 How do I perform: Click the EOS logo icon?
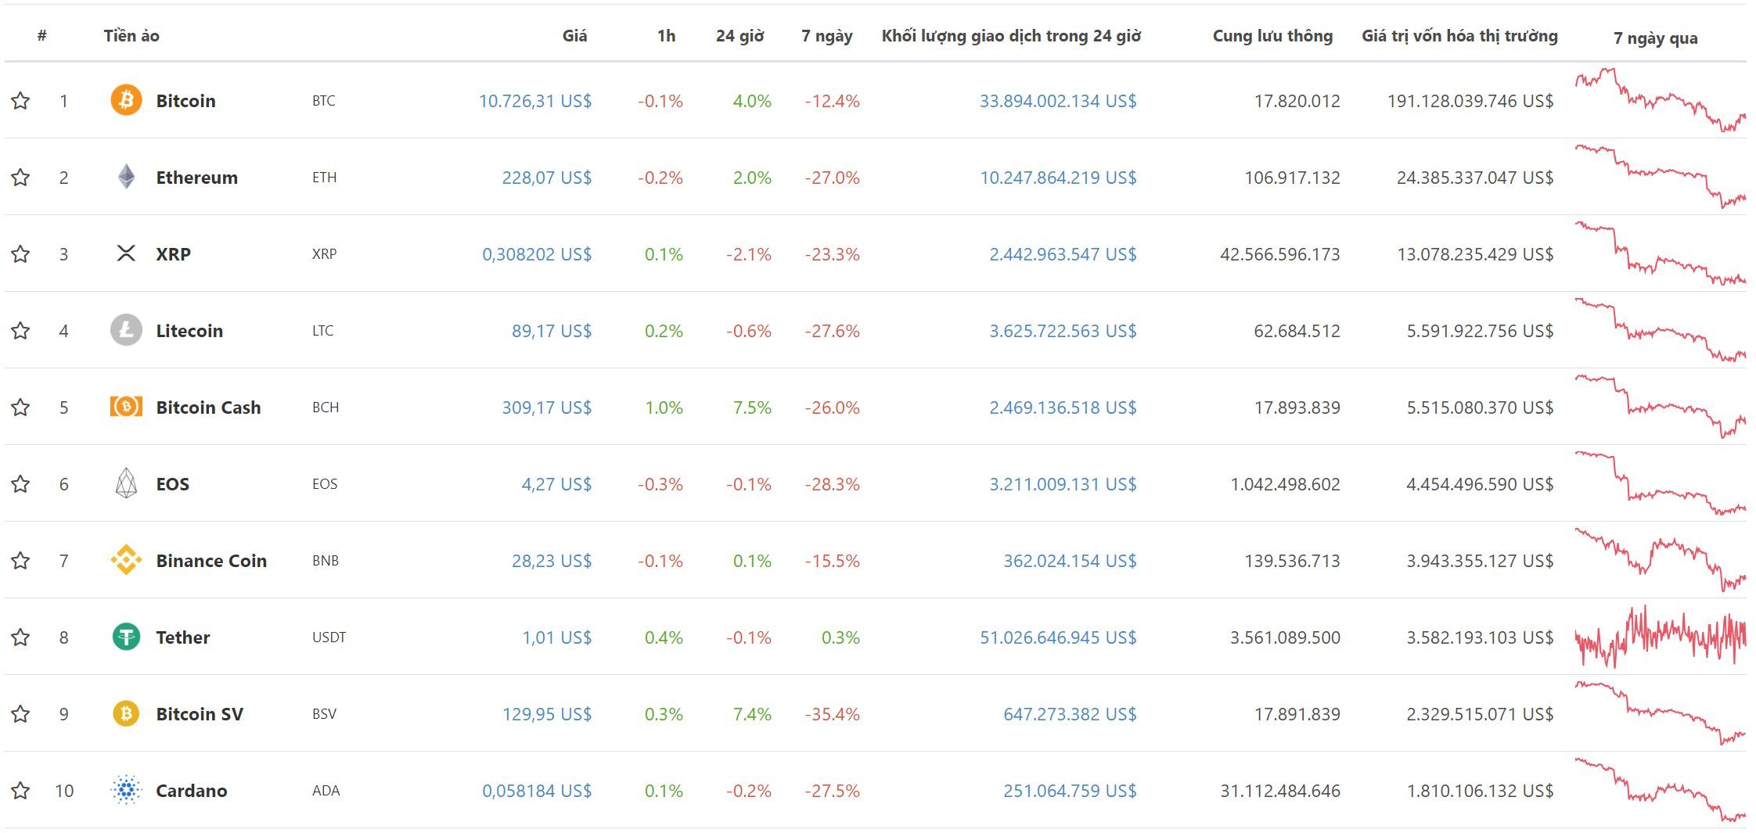point(126,483)
